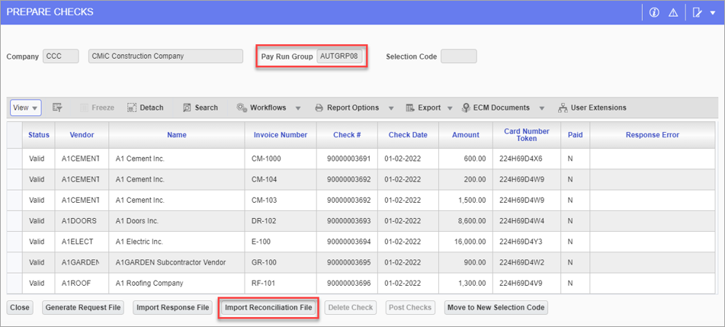This screenshot has width=725, height=327.
Task: Expand the Export dropdown arrow
Action: (x=450, y=108)
